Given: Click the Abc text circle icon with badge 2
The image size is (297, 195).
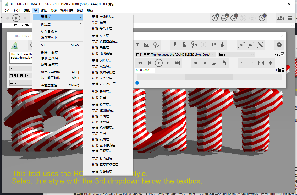Looking at the screenshot, I should click(224, 18).
